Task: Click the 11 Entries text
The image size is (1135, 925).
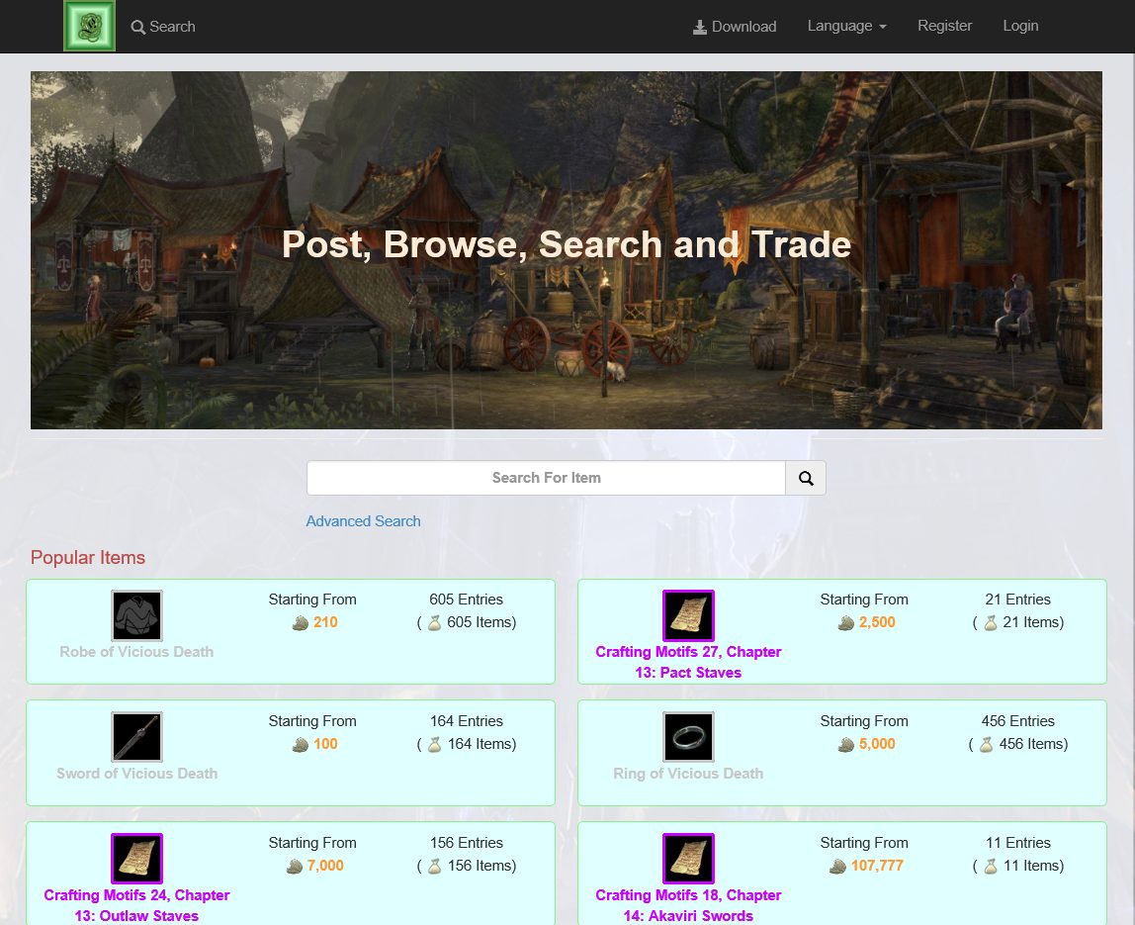Action: tap(1017, 843)
